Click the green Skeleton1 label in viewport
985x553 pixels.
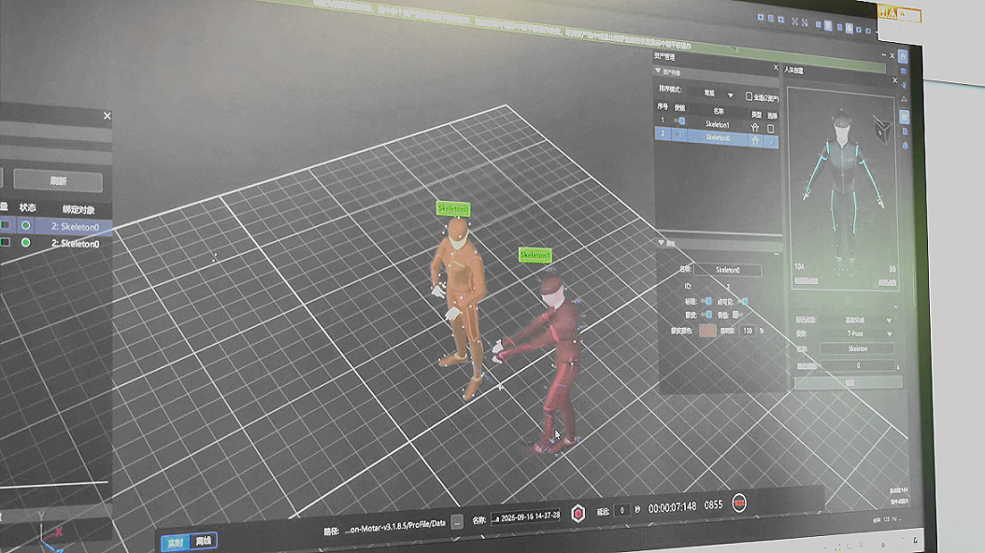coord(535,255)
